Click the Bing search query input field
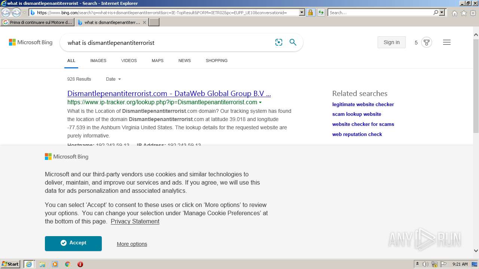479x269 pixels. pyautogui.click(x=168, y=43)
